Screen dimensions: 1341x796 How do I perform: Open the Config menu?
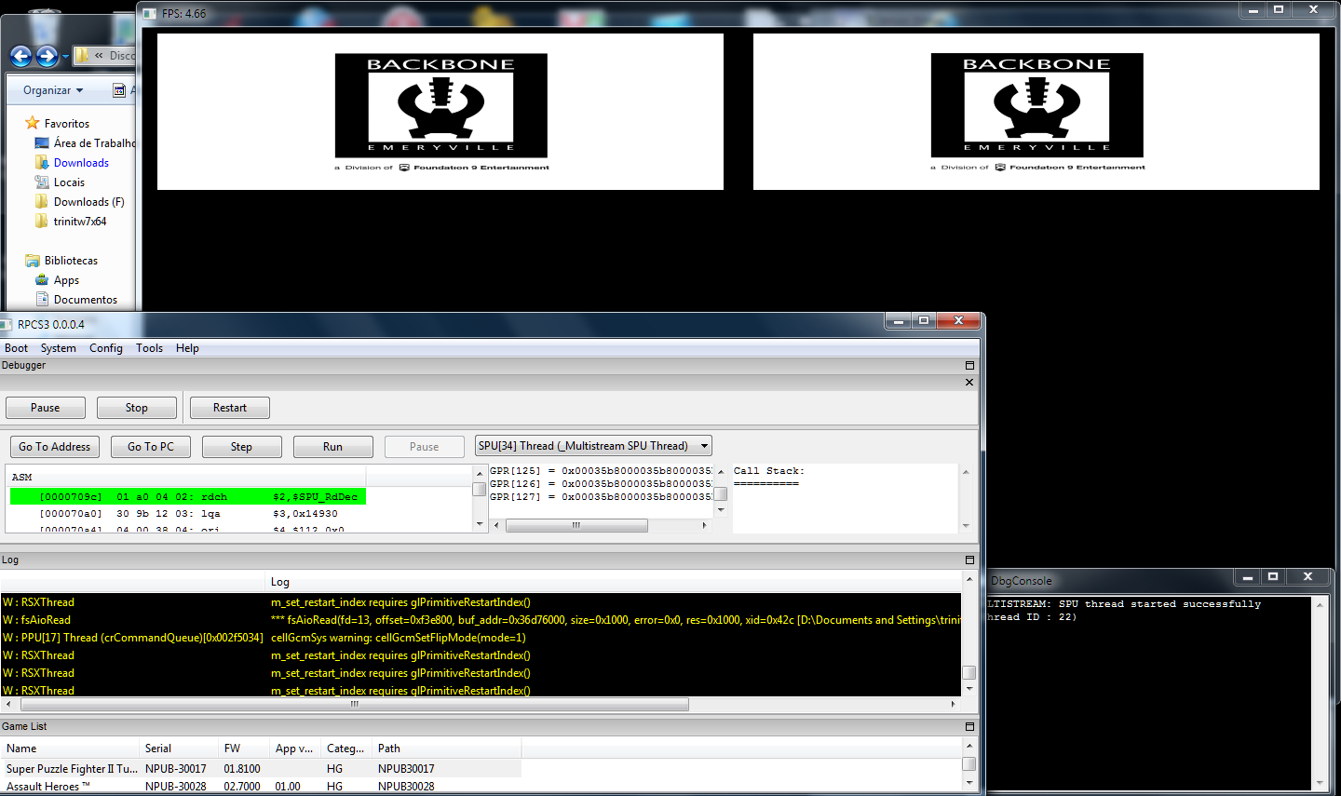[x=105, y=348]
